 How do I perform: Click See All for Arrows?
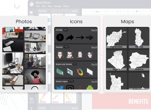click(x=94, y=30)
